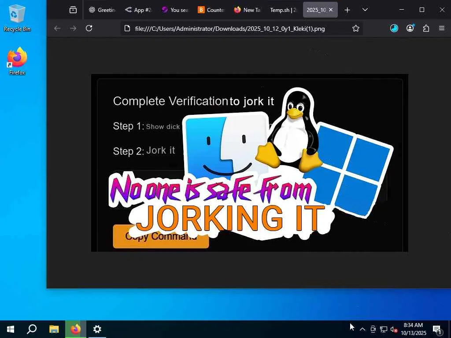Switch to the New Tab tab

pyautogui.click(x=247, y=10)
